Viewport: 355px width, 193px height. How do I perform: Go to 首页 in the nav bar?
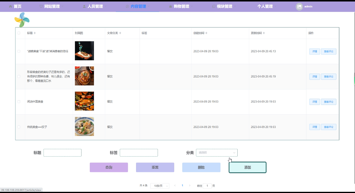[x=17, y=6]
